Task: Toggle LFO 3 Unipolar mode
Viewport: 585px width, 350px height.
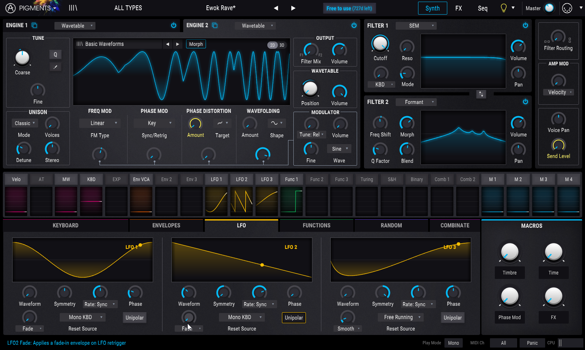Action: point(453,318)
